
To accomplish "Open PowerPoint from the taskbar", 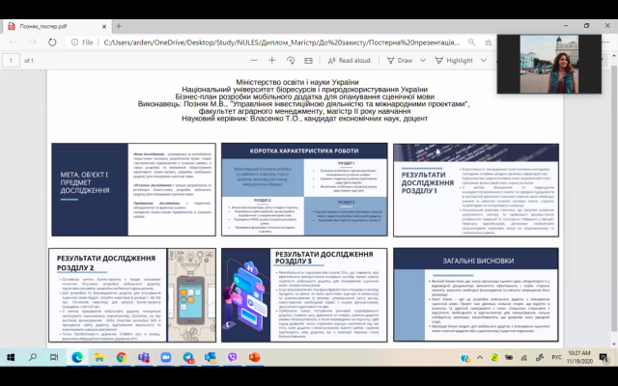I will (x=254, y=357).
